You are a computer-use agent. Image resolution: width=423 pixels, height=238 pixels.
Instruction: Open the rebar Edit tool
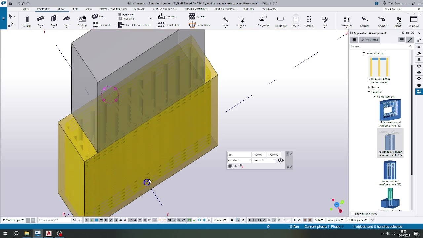click(325, 21)
